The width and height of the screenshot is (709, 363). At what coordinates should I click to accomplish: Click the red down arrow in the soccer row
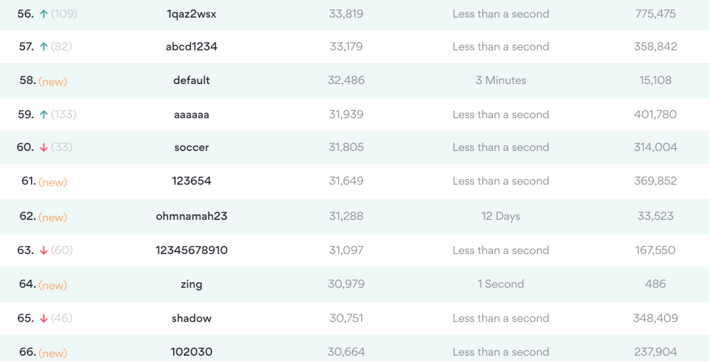point(43,148)
